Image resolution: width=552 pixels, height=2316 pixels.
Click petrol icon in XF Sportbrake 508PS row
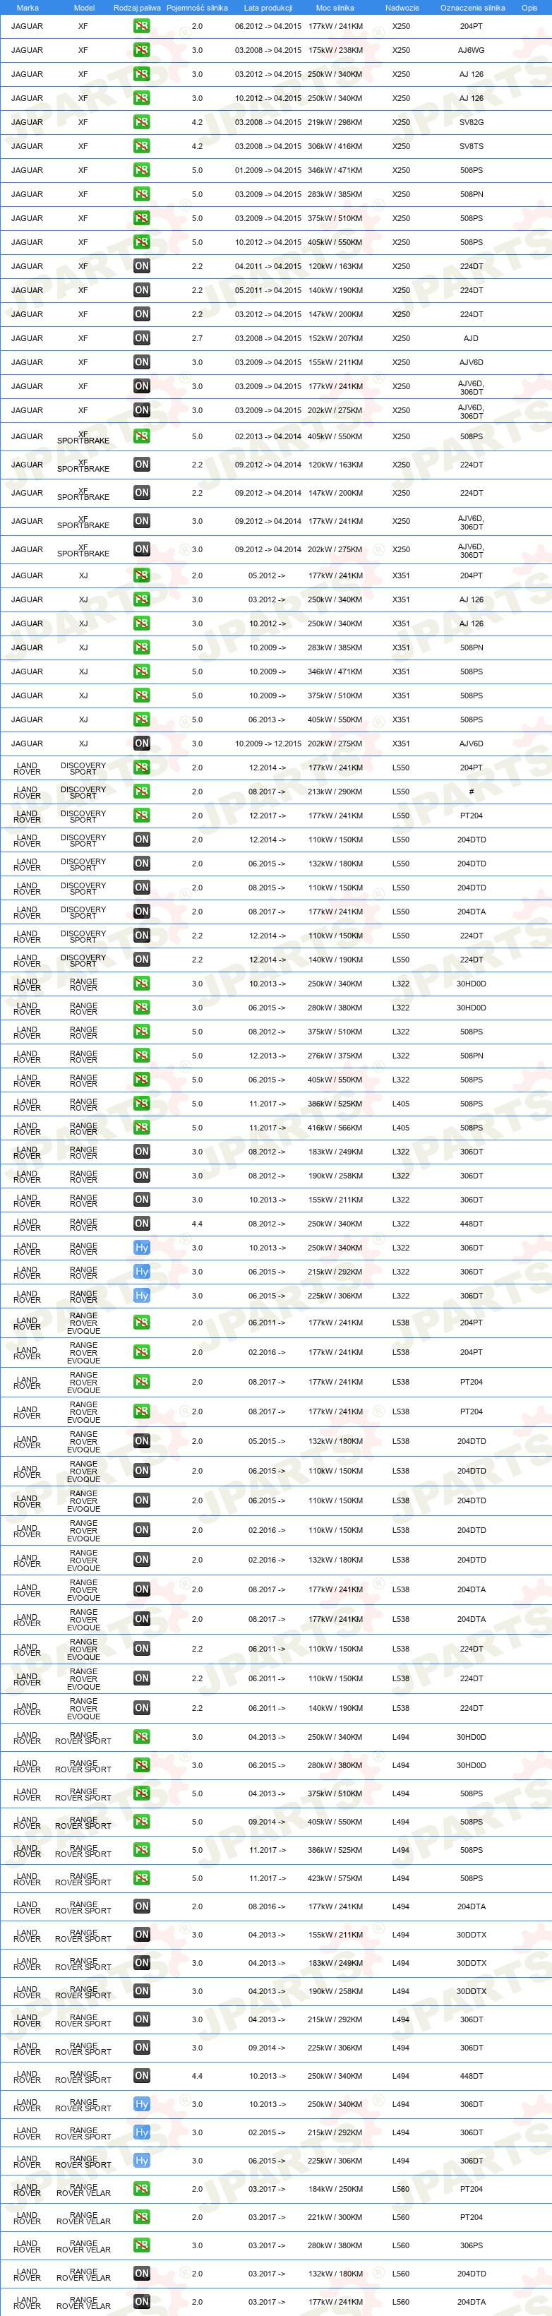[x=141, y=436]
